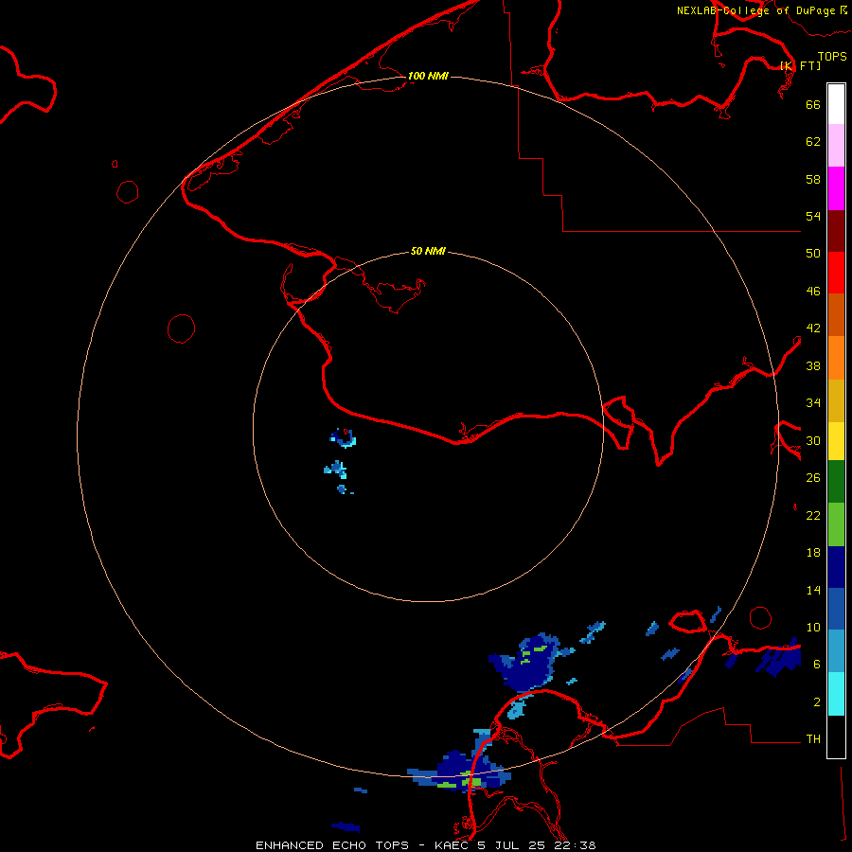The height and width of the screenshot is (852, 852).
Task: Click the navy blue legend swatch
Action: pos(836,567)
